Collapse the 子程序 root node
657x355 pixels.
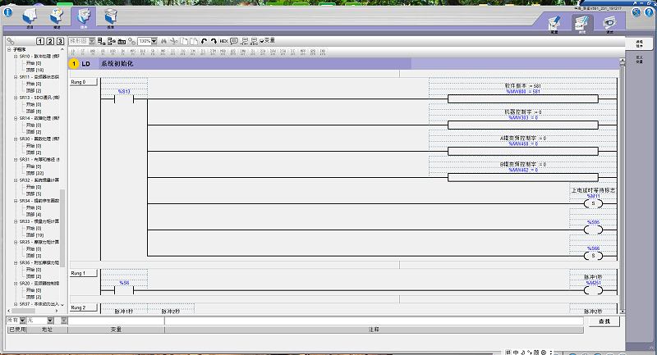[9, 49]
